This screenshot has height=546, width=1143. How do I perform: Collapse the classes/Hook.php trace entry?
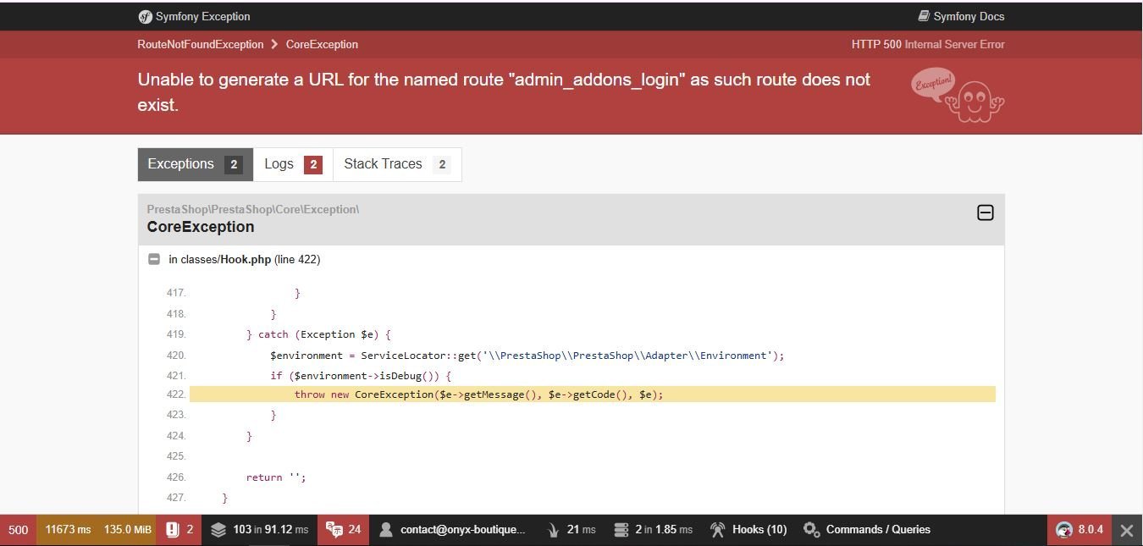tap(154, 260)
